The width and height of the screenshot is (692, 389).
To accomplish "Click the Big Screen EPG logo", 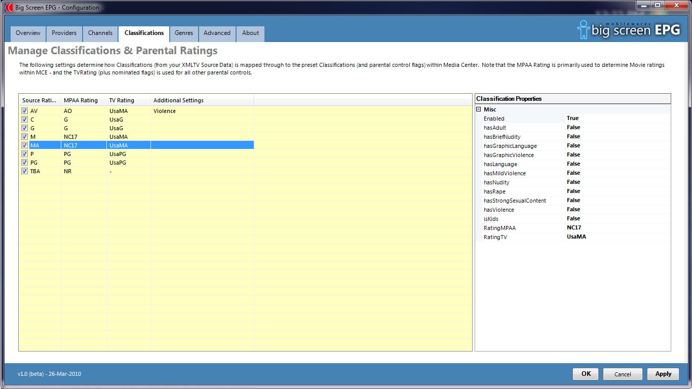I will click(629, 30).
